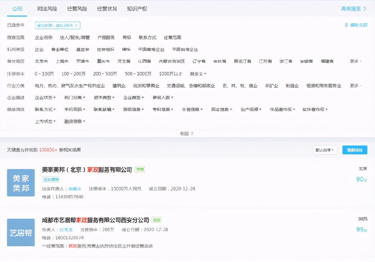Open the 默认排序 sort dropdown
375x262 pixels.
click(325, 150)
